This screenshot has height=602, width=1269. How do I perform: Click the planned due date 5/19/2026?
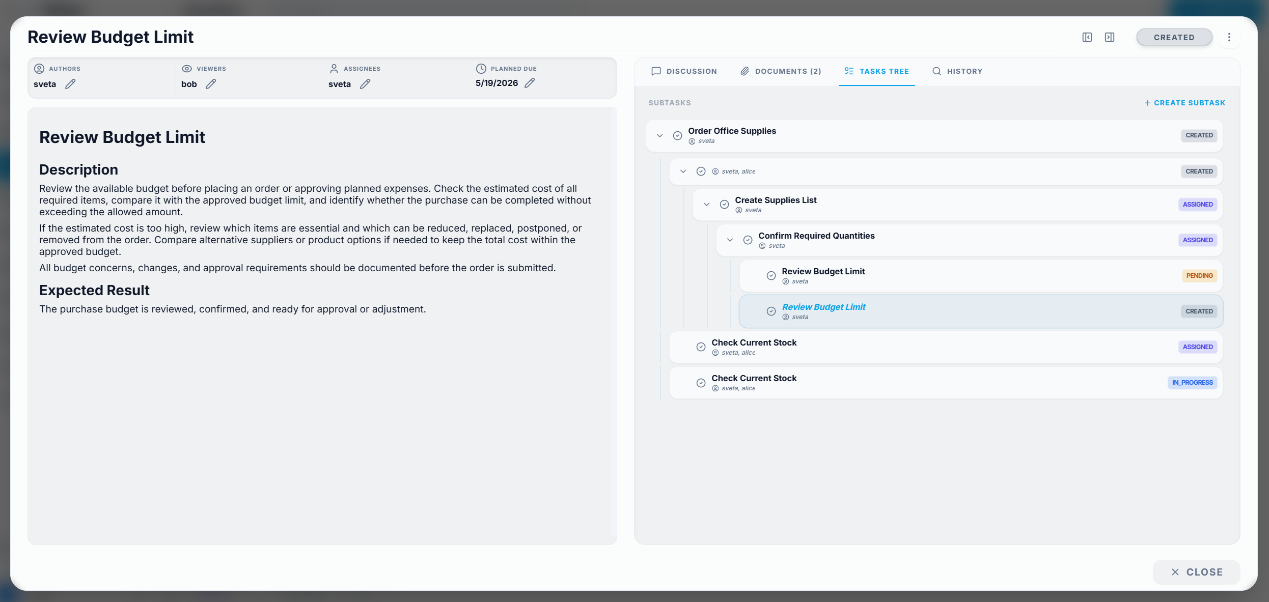tap(496, 83)
